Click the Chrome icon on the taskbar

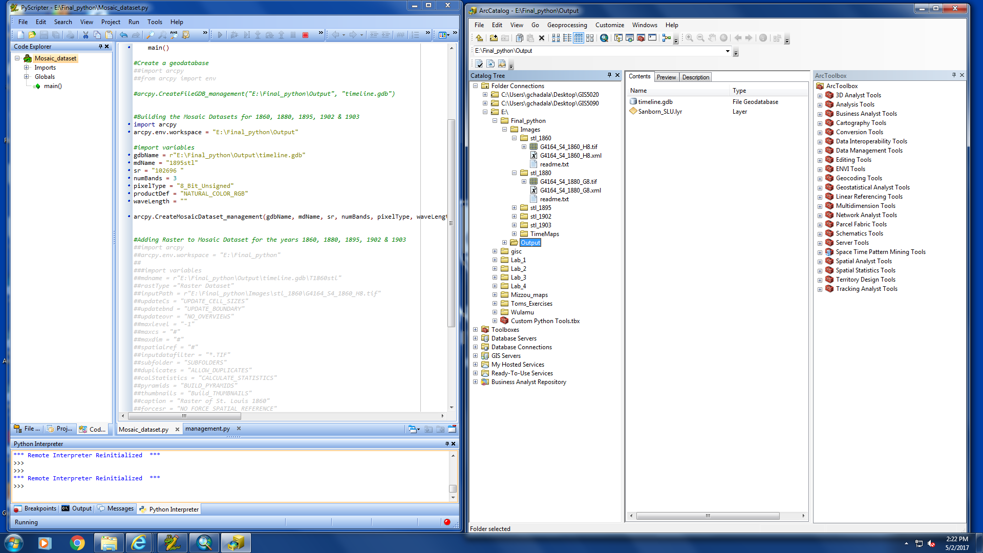[77, 543]
